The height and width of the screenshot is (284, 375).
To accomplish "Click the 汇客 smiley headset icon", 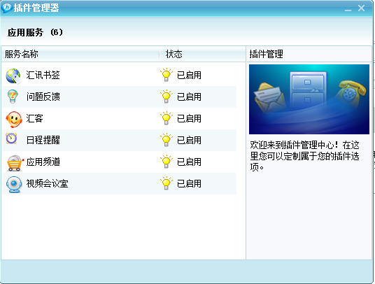I will coord(14,119).
